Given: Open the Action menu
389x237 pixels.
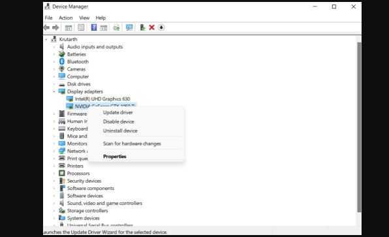Looking at the screenshot, I should point(65,18).
